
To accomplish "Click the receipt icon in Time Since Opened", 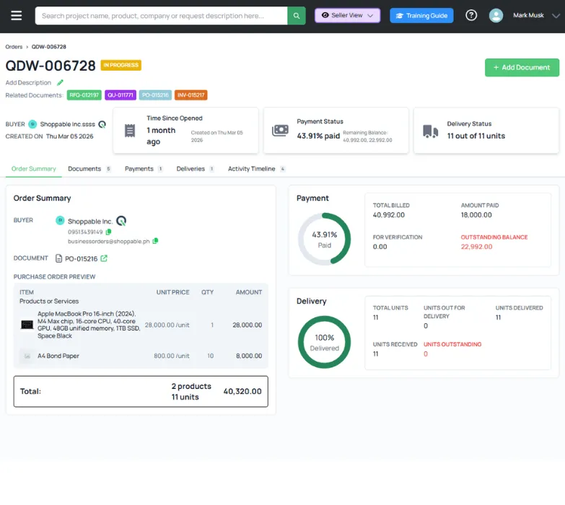I will pos(130,131).
